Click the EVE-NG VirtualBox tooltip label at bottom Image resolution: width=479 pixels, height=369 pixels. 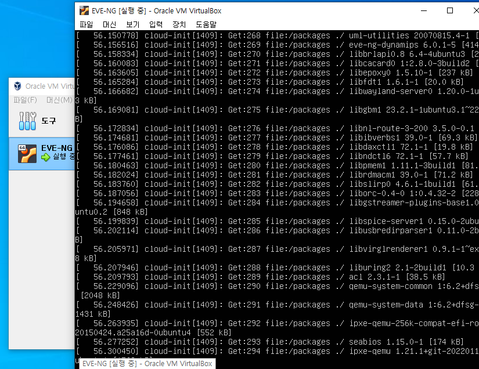[147, 364]
